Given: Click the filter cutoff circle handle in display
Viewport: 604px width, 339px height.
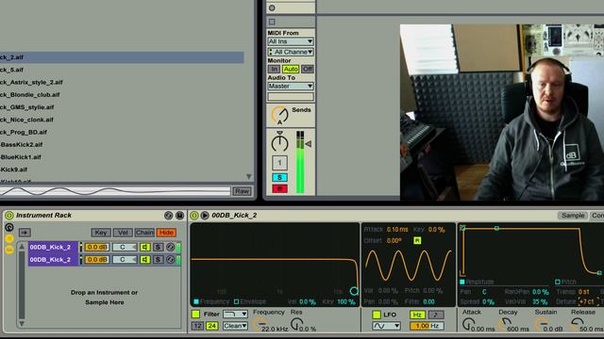Looking at the screenshot, I should pyautogui.click(x=354, y=291).
